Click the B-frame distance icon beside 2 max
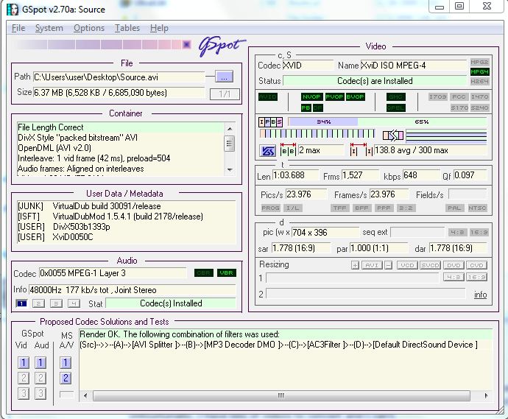Screen dimensions: 508x419 pos(288,149)
